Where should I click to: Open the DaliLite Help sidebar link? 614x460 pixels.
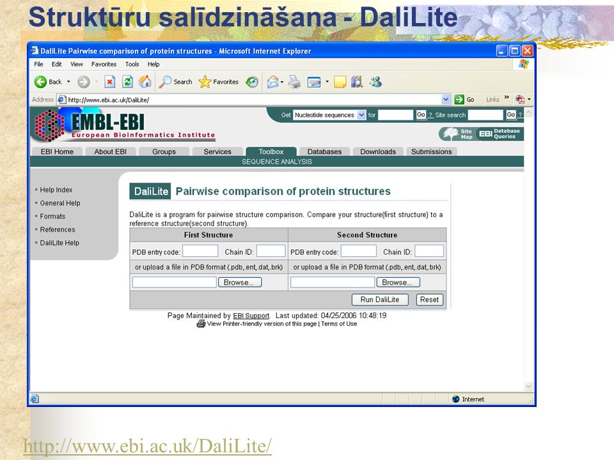click(x=59, y=243)
